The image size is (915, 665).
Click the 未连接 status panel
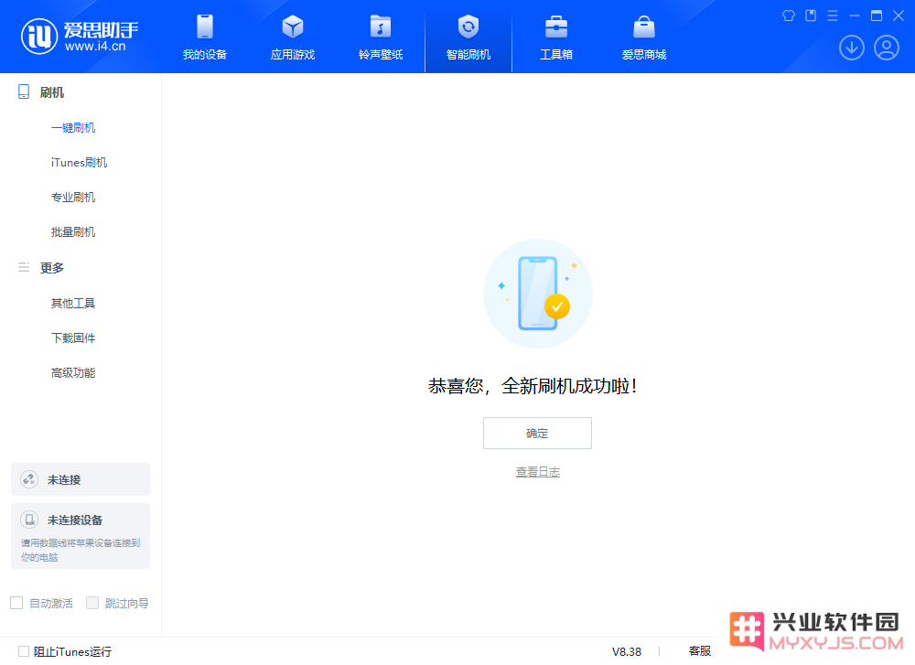[81, 479]
